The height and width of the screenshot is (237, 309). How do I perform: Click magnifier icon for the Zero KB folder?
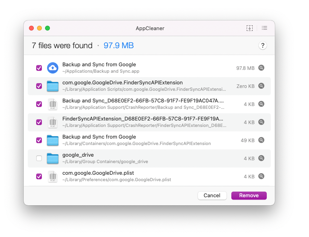[x=261, y=86]
